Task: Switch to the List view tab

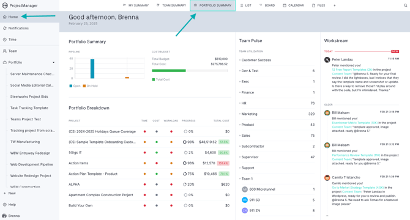Action: (x=246, y=5)
